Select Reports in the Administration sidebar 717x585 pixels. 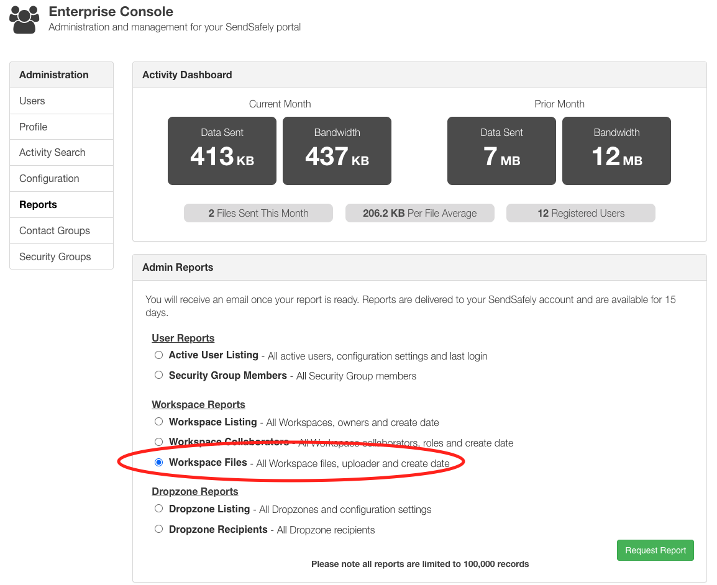[x=62, y=205]
